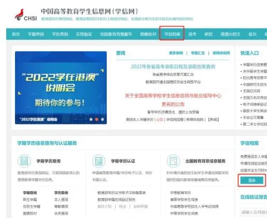Click the 新媒体矩阵 link in news header

[x=221, y=53]
